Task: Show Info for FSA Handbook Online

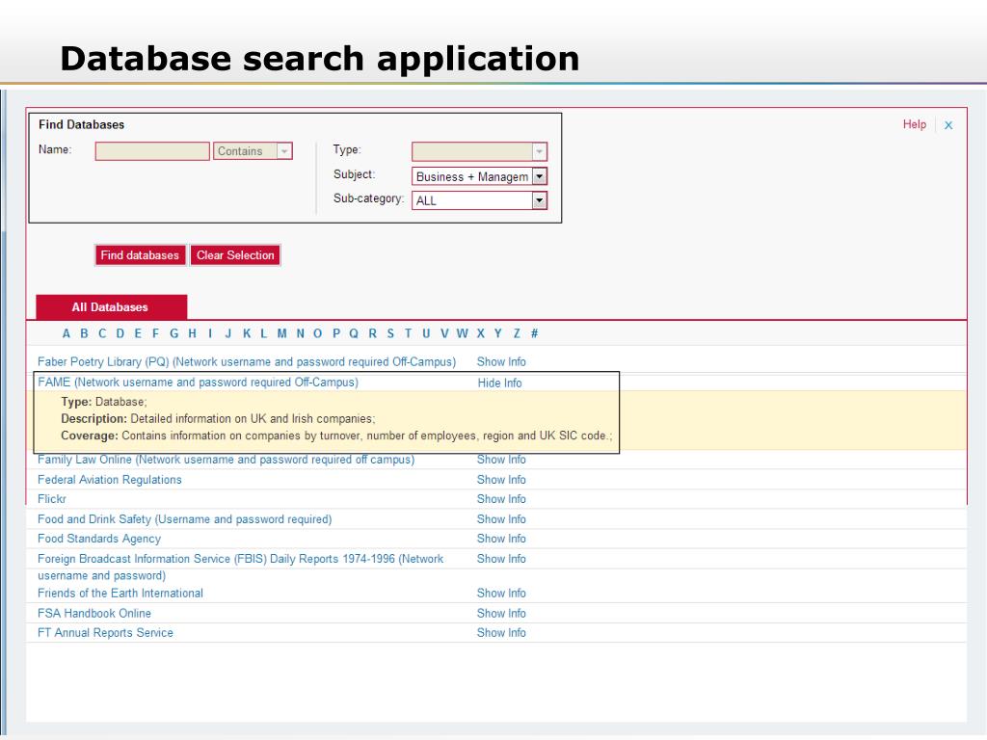Action: (x=501, y=614)
